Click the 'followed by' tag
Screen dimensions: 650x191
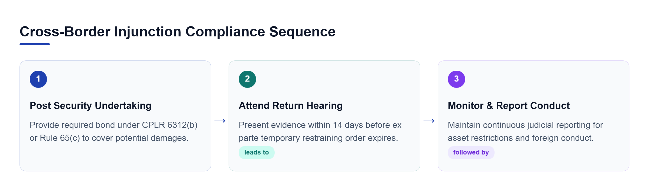click(471, 153)
